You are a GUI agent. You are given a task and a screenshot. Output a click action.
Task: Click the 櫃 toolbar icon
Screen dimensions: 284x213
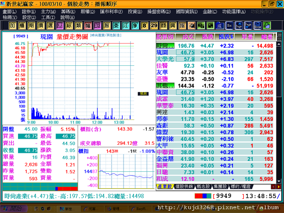[x=22, y=26]
